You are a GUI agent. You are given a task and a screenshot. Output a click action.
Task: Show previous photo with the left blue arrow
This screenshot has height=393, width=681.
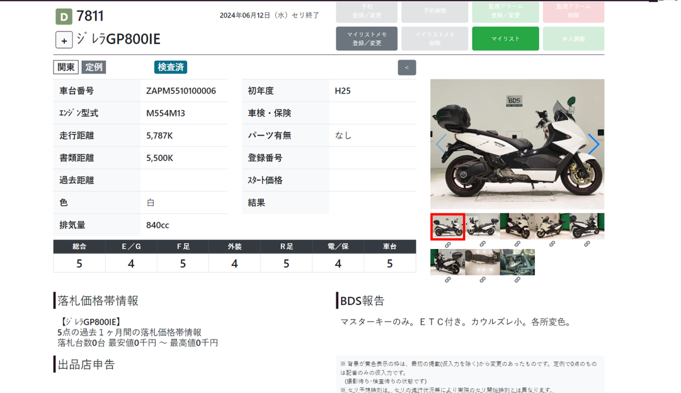[440, 144]
